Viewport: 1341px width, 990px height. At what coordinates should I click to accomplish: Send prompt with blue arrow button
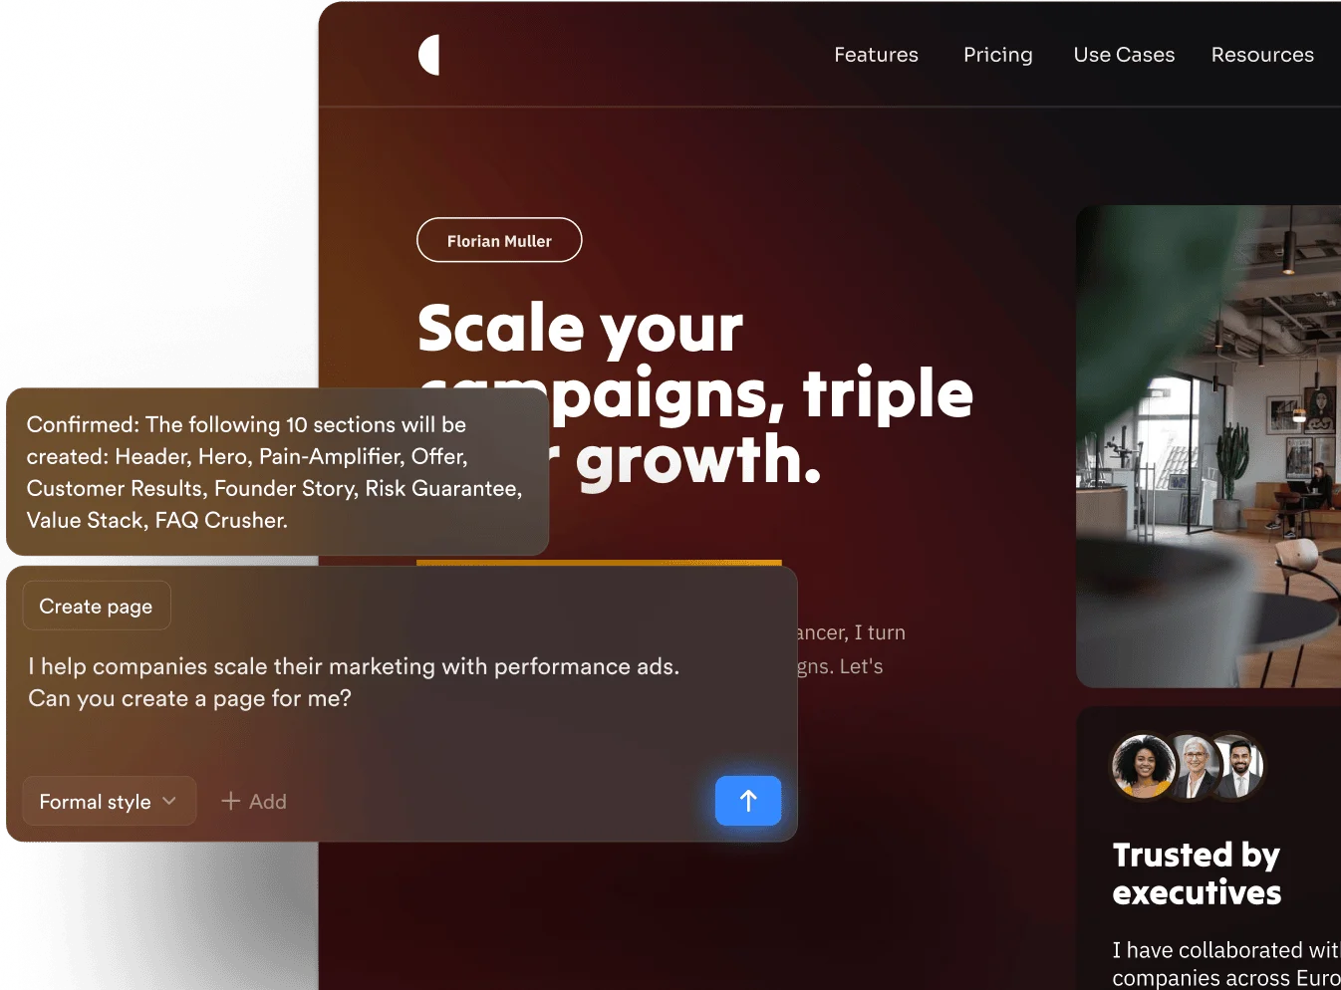click(748, 801)
